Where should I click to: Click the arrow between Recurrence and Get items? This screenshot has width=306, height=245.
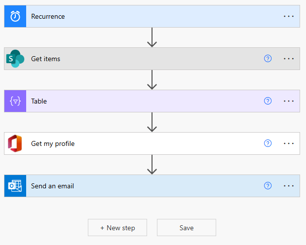tap(152, 37)
